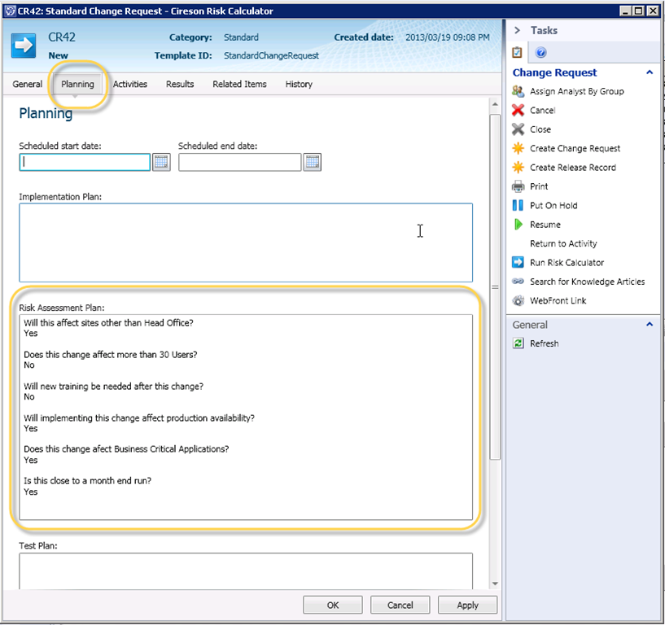
Task: Click the WebFront Link gear icon
Action: coord(518,301)
